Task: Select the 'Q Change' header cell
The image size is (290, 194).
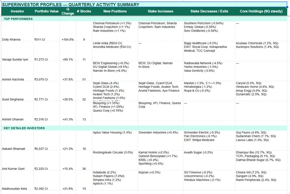Action: pyautogui.click(x=68, y=11)
